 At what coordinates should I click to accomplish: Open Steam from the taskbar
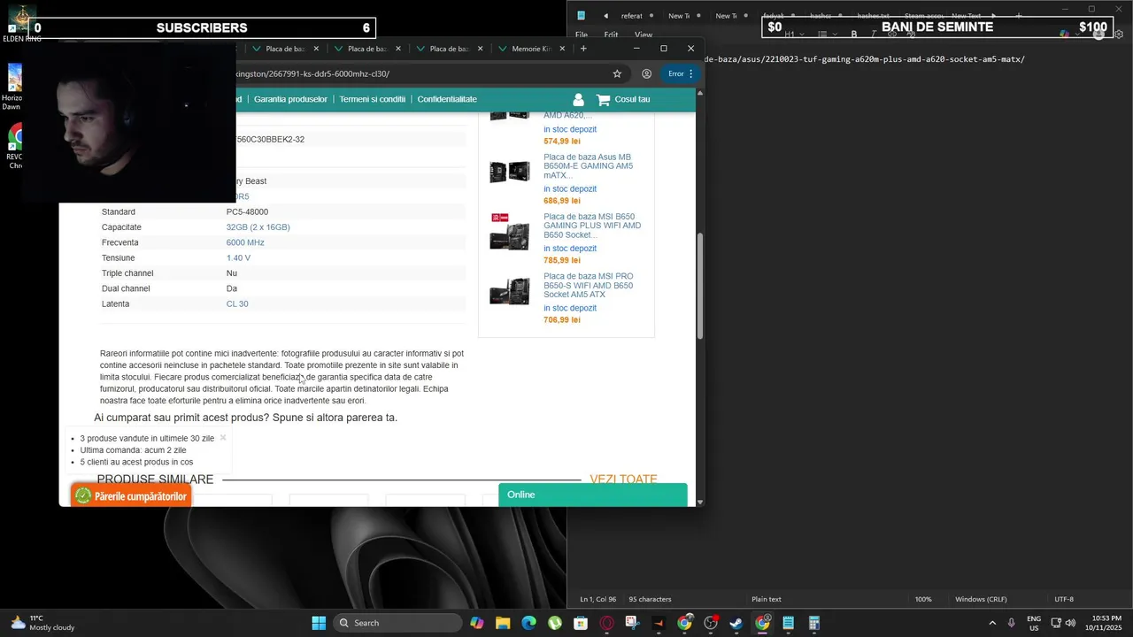[x=736, y=623]
